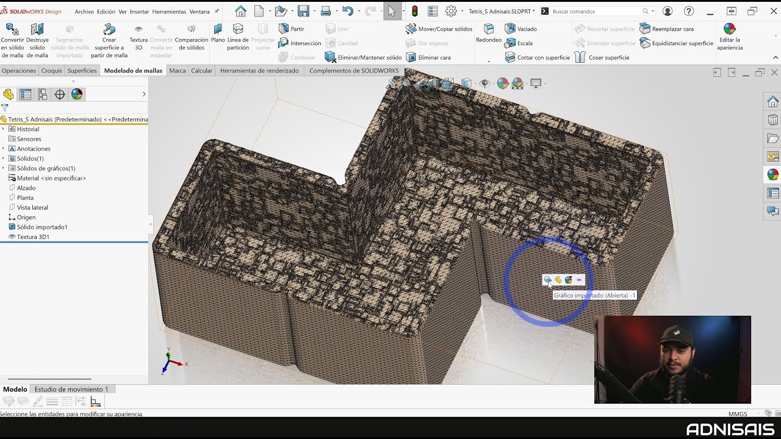The width and height of the screenshot is (781, 439).
Task: Open the Help question mark icon
Action: click(x=689, y=11)
